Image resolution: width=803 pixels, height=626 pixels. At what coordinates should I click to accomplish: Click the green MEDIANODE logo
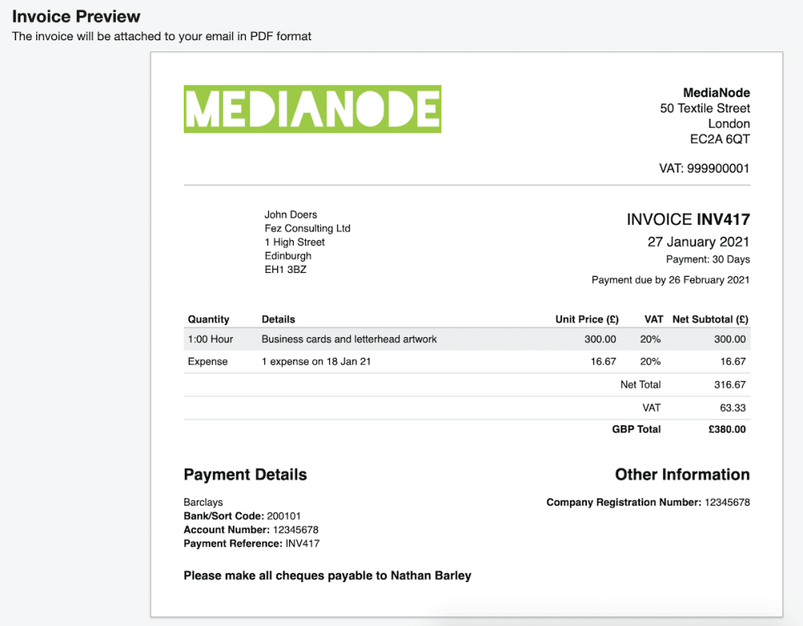pos(312,109)
